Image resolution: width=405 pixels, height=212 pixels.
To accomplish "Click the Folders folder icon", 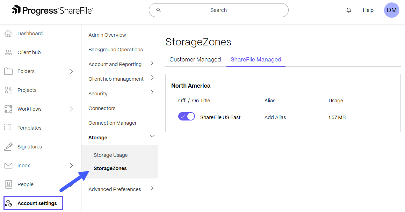I will point(8,71).
